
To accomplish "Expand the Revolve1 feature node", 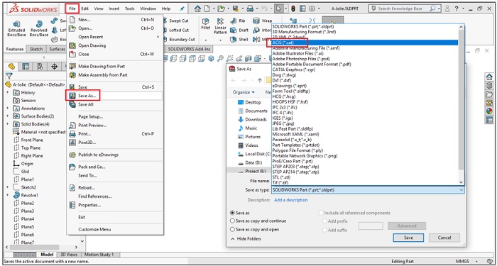I will (8, 195).
